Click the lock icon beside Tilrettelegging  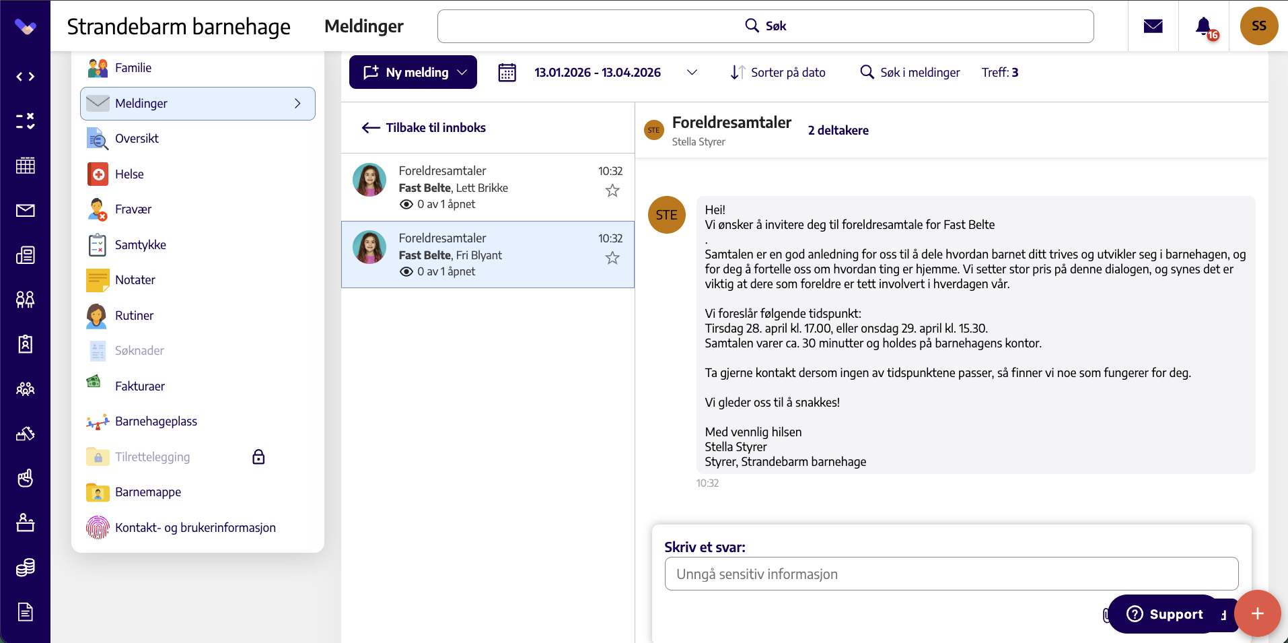tap(258, 457)
